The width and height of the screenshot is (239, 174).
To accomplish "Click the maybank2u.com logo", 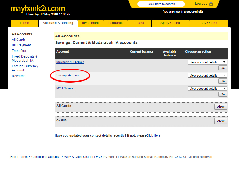I will click(38, 8).
